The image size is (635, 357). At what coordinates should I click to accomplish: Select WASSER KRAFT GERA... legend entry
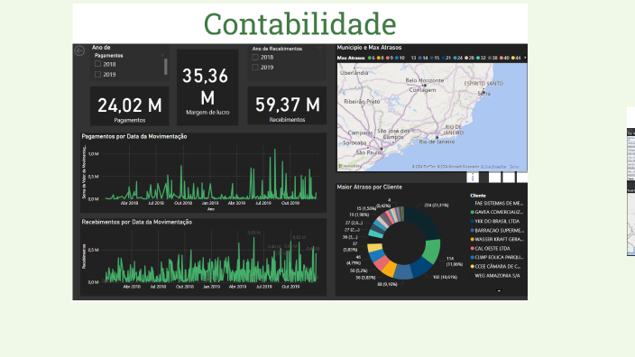(498, 239)
